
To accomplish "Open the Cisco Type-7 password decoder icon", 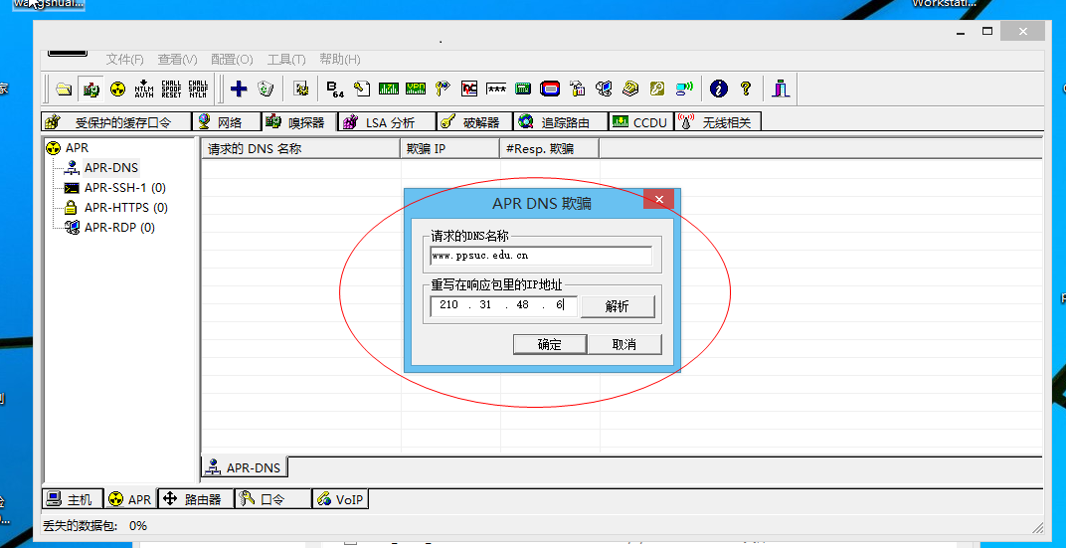I will [x=389, y=89].
